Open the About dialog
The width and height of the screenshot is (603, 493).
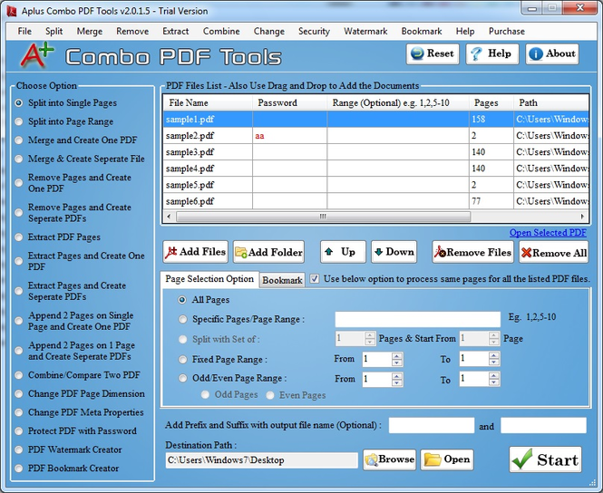pos(552,53)
